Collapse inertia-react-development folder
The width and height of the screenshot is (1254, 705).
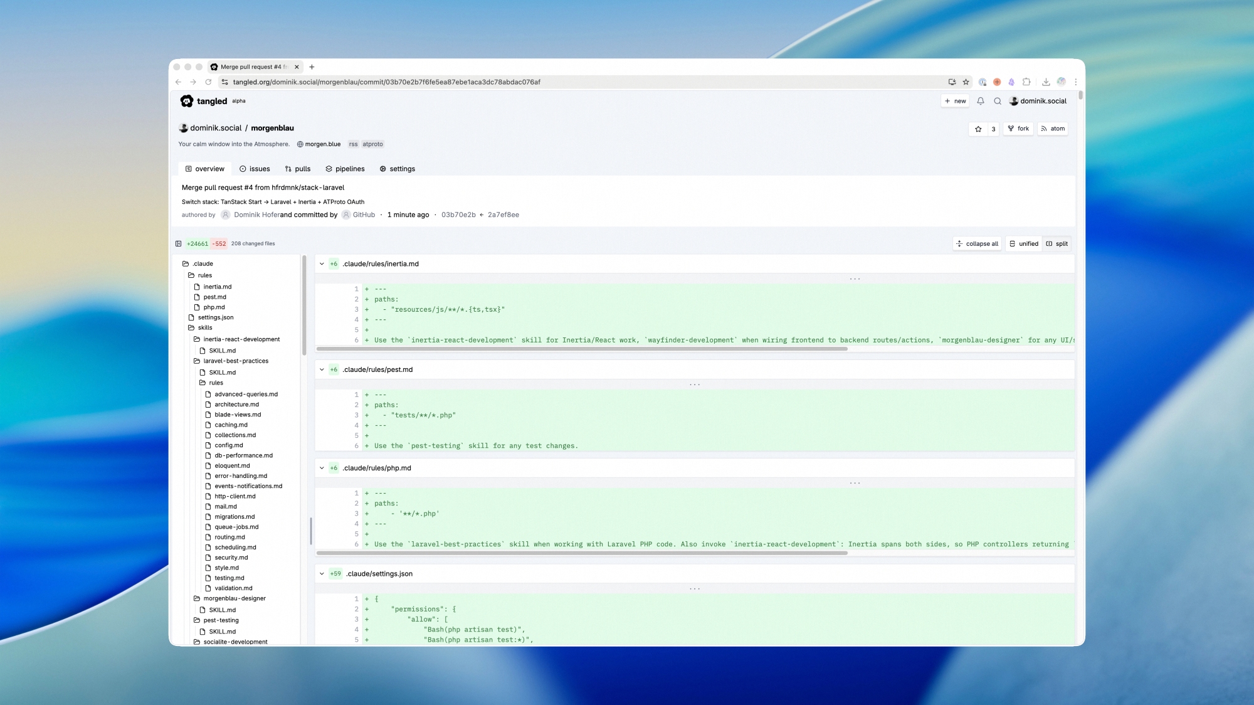[236, 339]
